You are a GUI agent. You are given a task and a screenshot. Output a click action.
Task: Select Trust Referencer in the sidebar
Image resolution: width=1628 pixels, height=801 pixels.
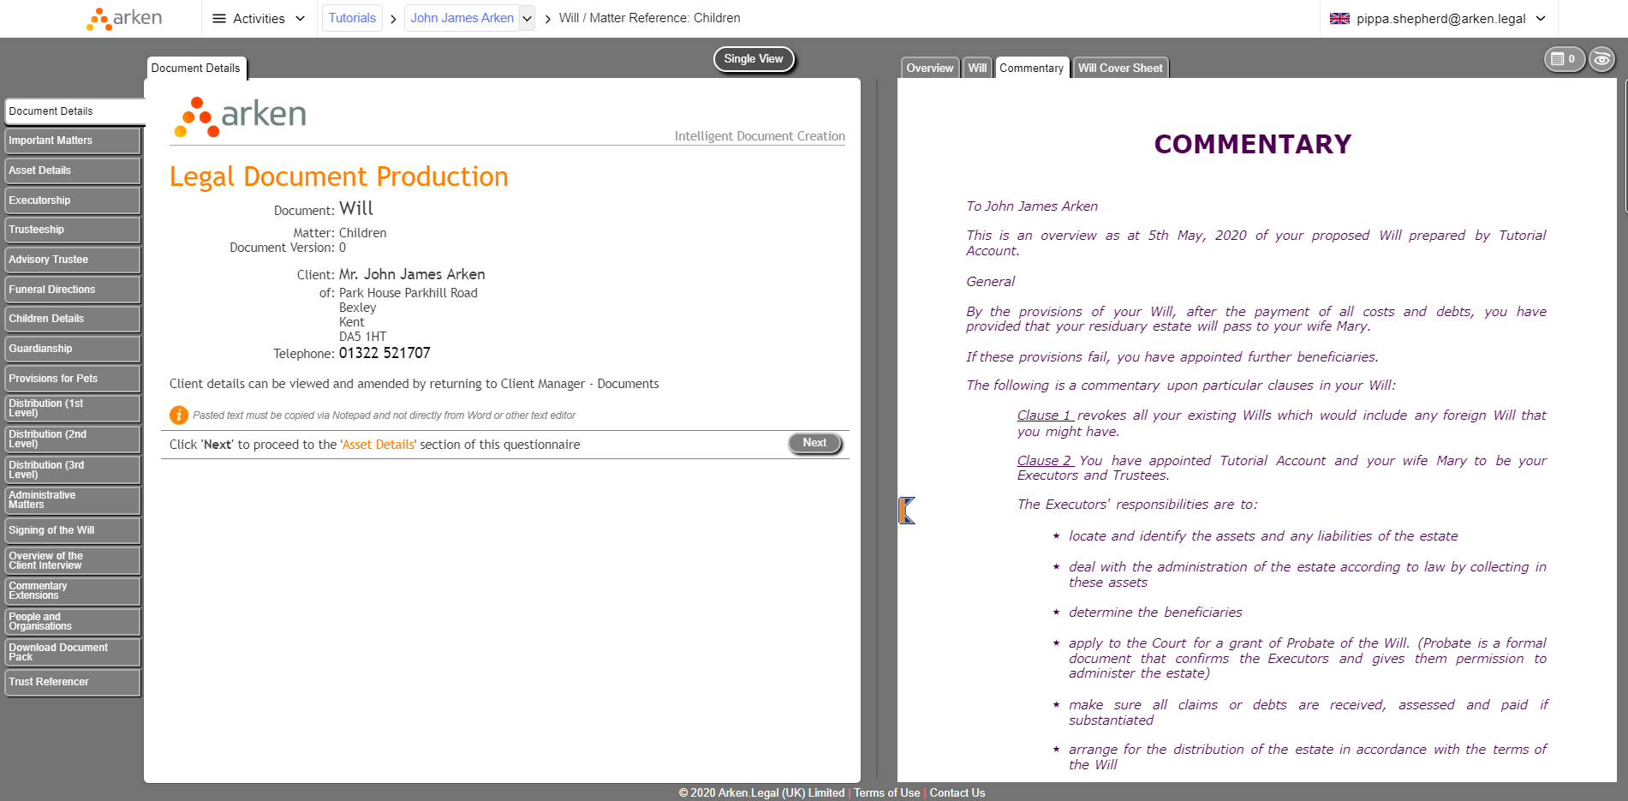click(73, 682)
